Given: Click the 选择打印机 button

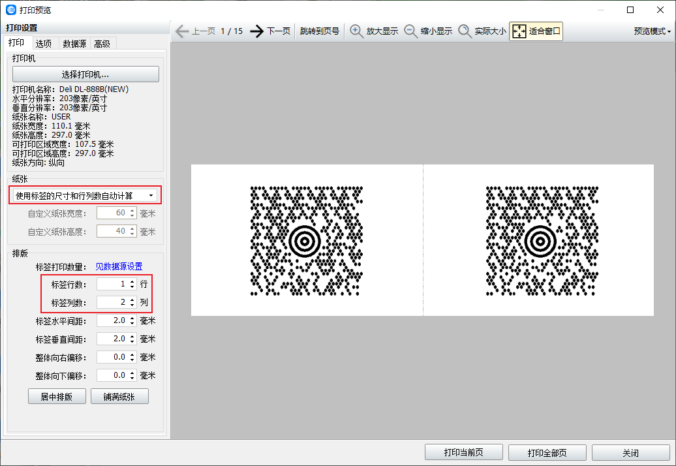Looking at the screenshot, I should click(x=85, y=74).
